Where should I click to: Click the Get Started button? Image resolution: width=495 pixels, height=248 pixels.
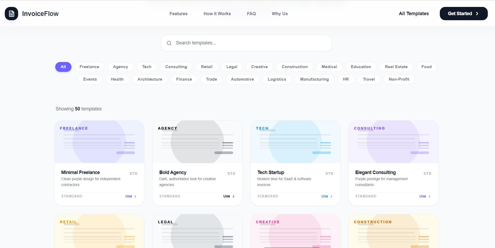[x=463, y=13]
